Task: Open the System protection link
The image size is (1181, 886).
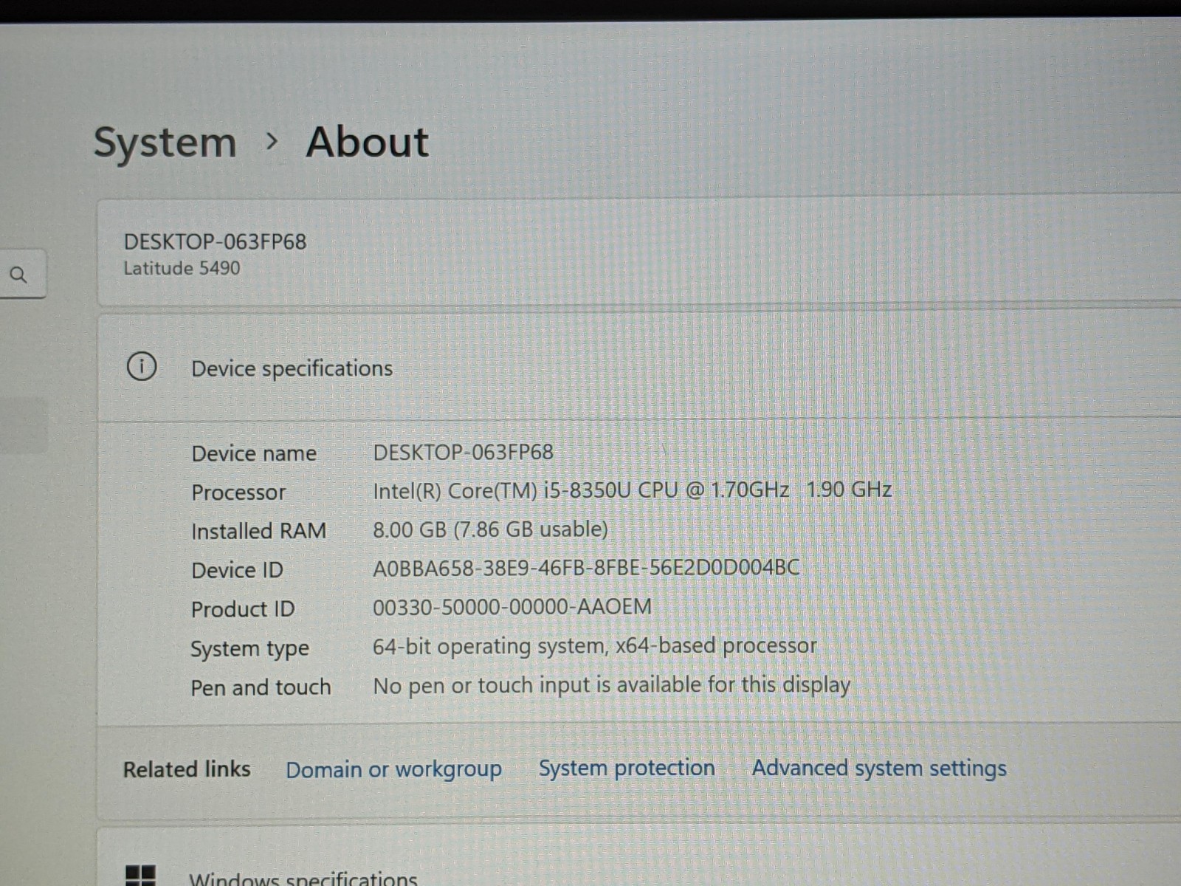Action: point(627,768)
